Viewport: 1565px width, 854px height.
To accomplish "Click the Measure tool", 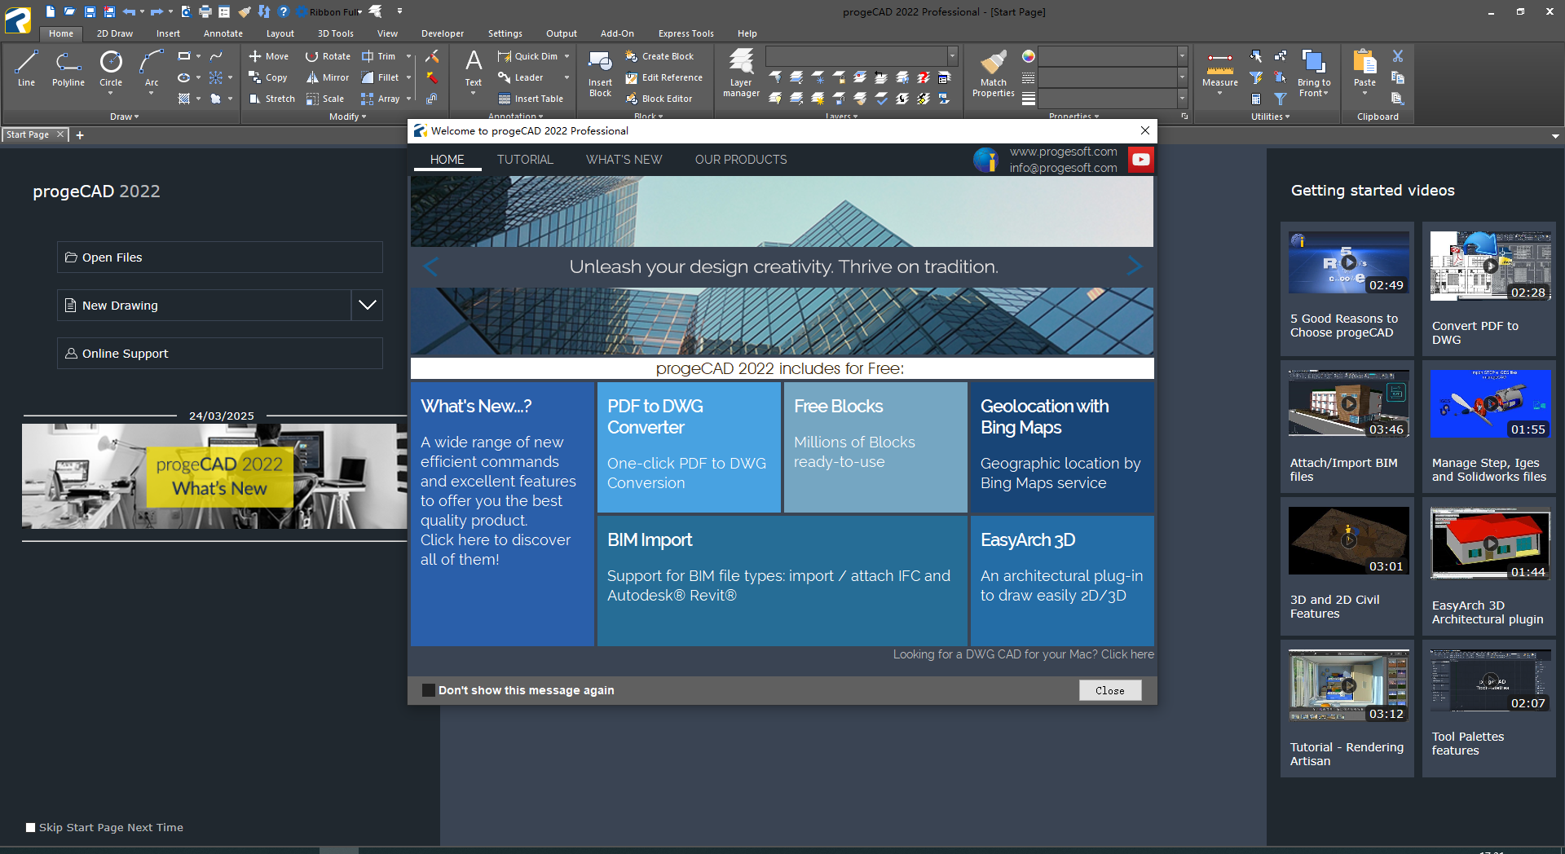I will pyautogui.click(x=1220, y=73).
